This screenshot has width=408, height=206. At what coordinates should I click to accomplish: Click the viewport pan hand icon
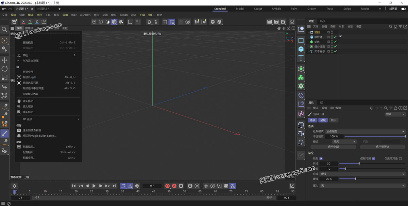[279, 28]
